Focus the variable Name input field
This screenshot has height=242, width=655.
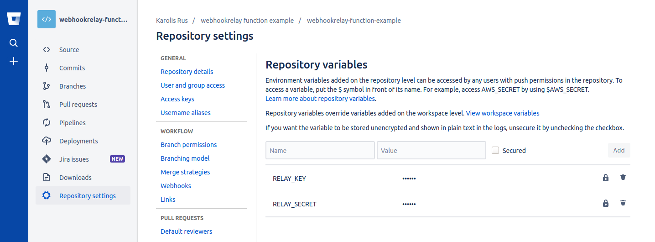pos(320,150)
